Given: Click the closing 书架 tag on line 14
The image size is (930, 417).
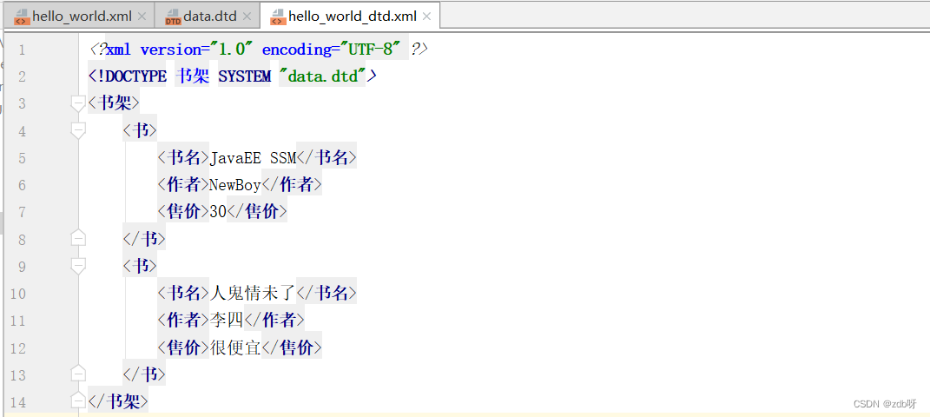Looking at the screenshot, I should tap(118, 401).
